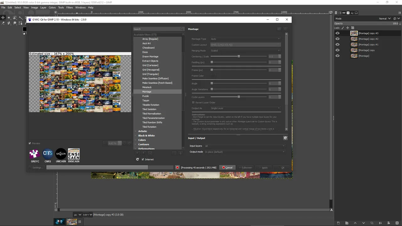Lower the selected layer one step
402x226 pixels.
pos(364,223)
